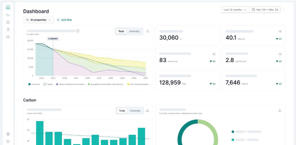Open the Home icon in the sidebar

pos(8,7)
